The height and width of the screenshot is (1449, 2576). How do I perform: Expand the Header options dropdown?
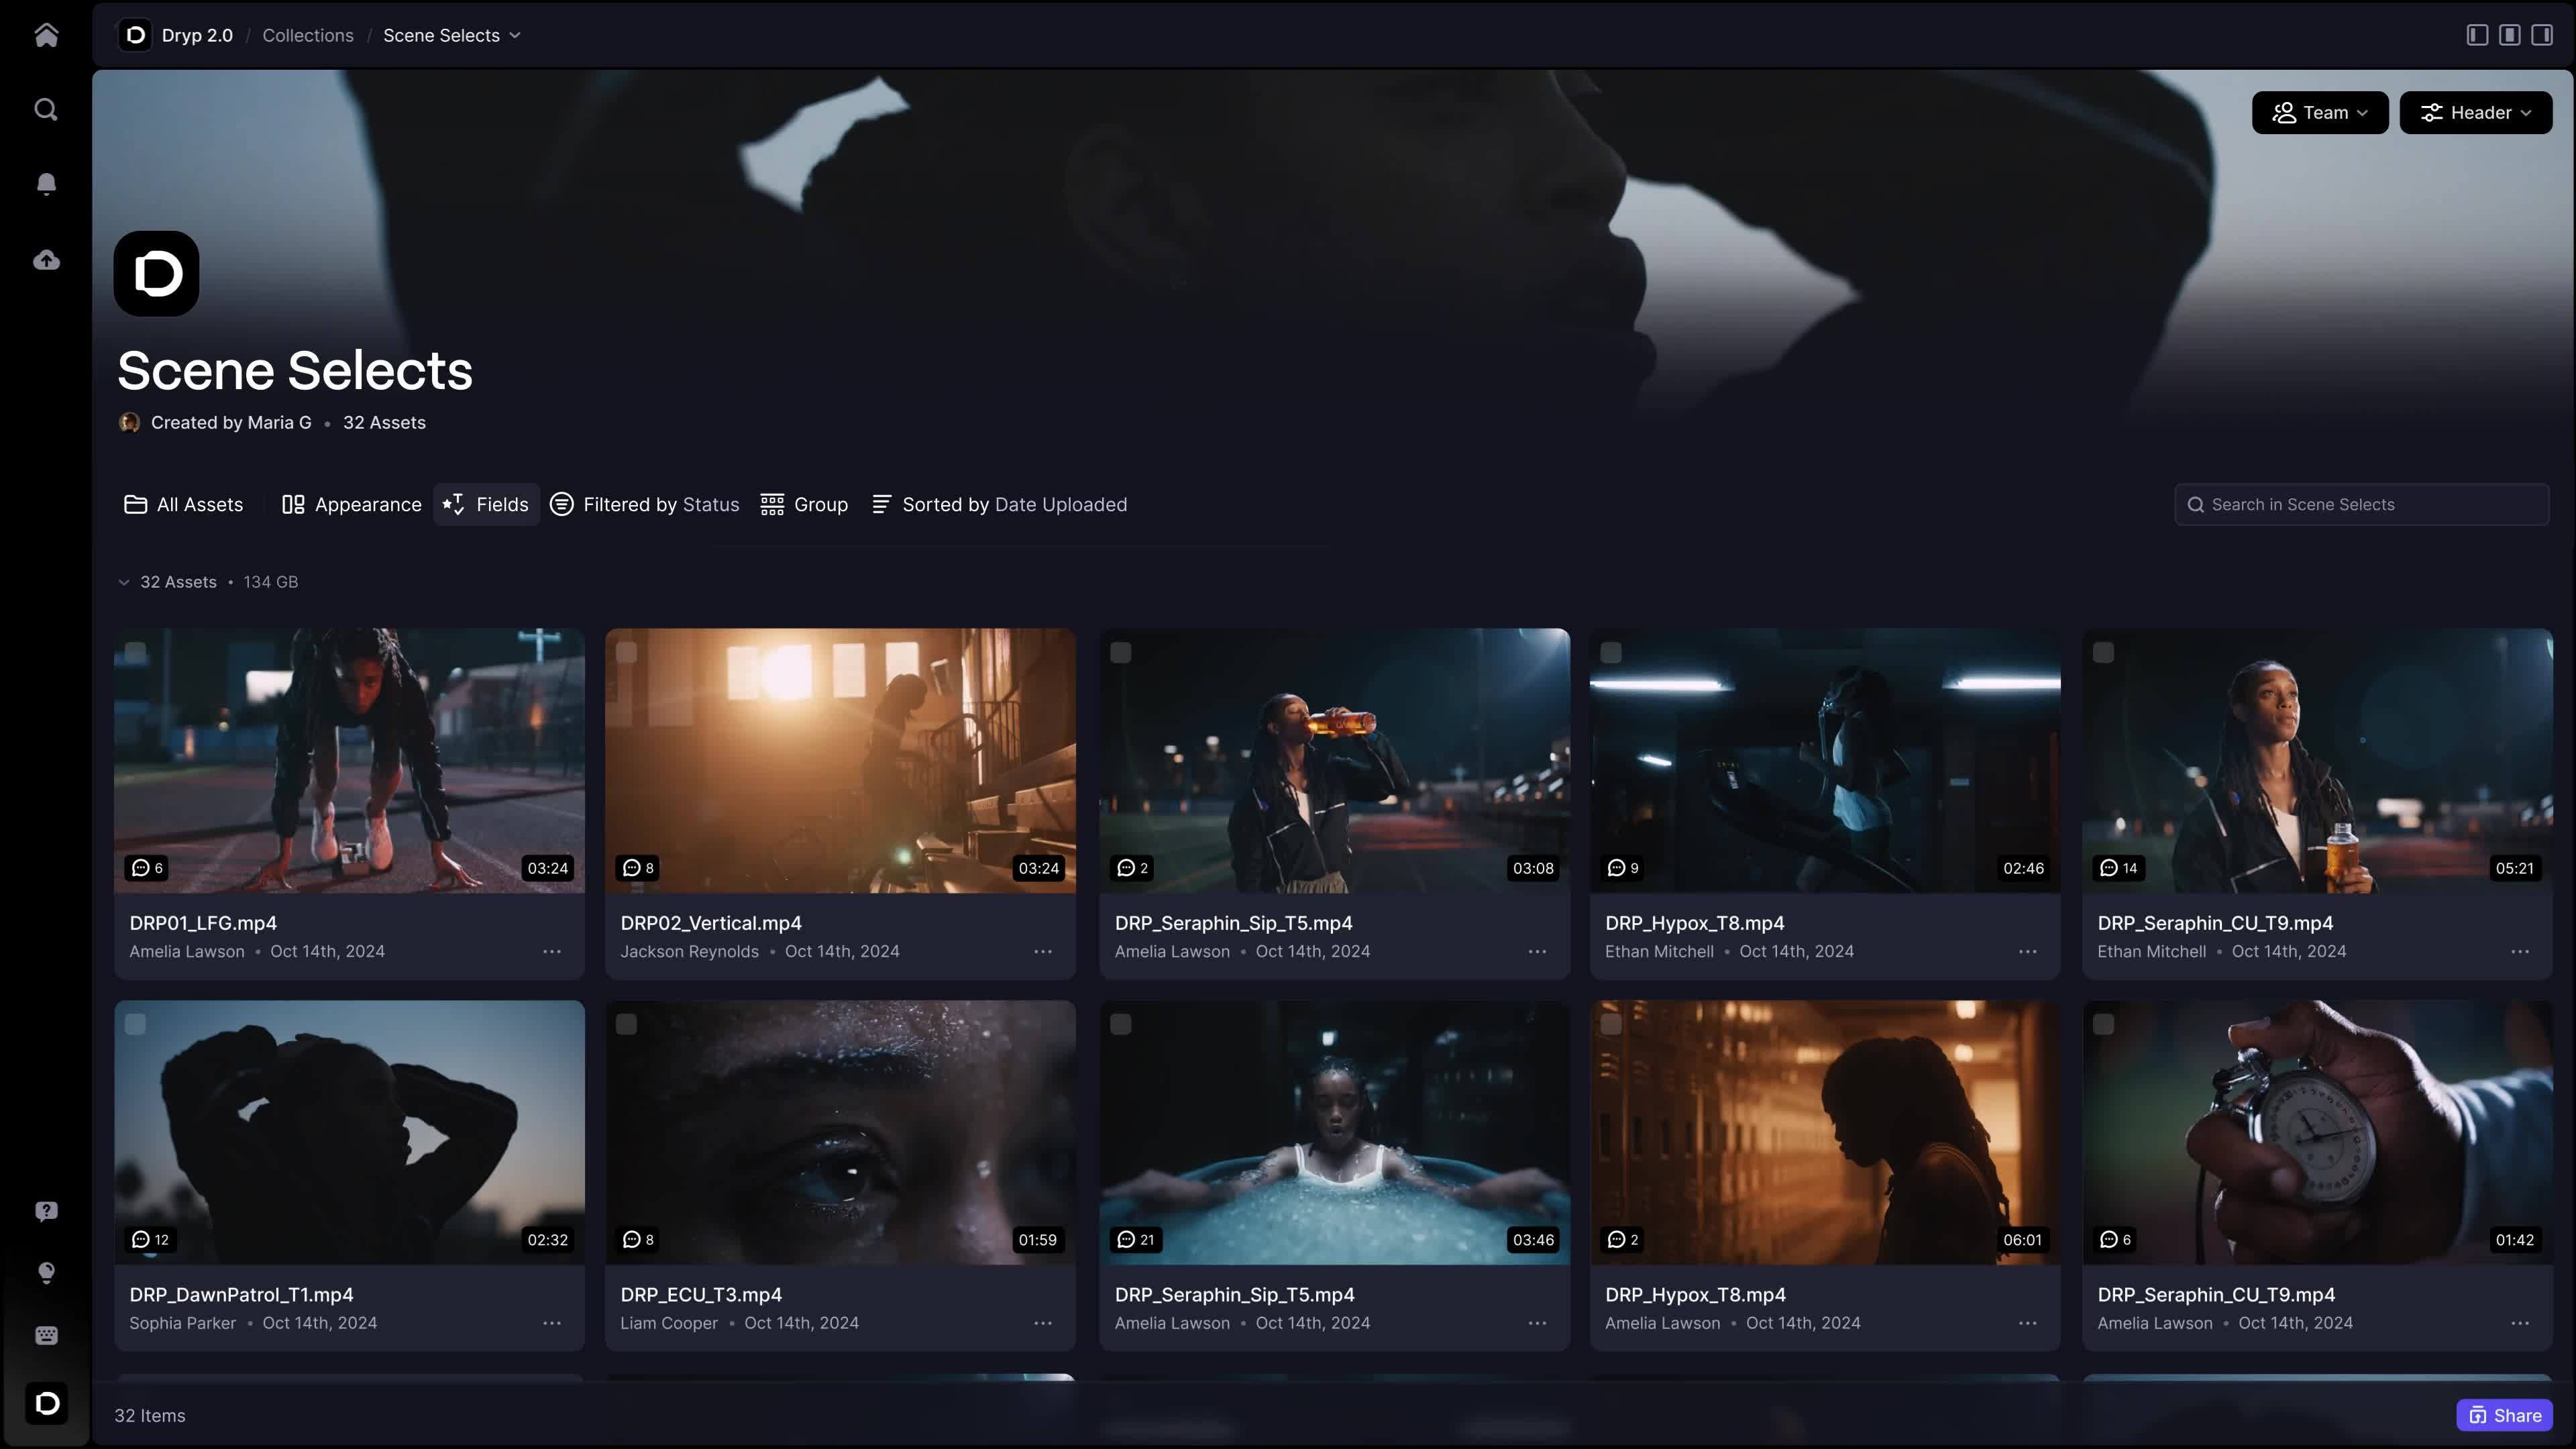point(2475,113)
